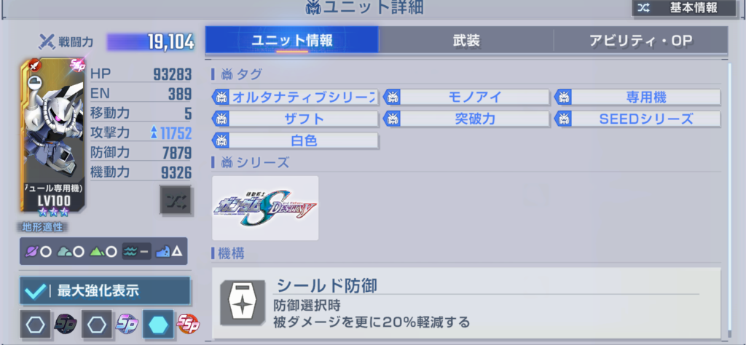Switch to the 武装 tab
This screenshot has width=746, height=345.
click(466, 40)
